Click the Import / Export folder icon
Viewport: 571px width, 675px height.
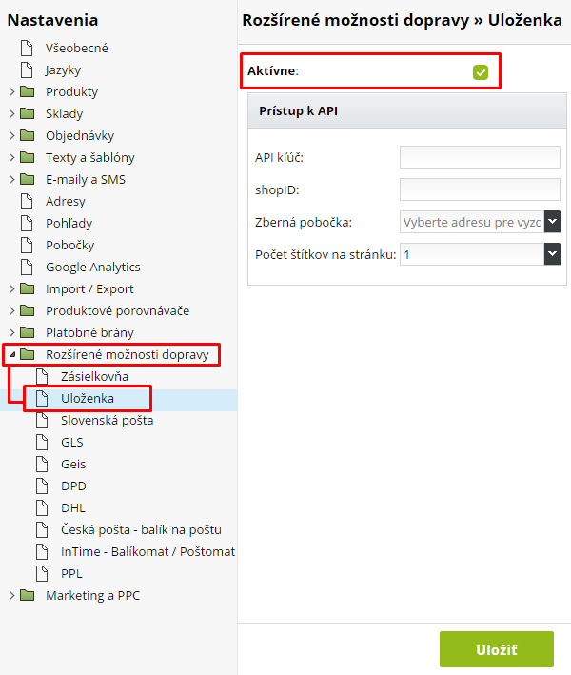pyautogui.click(x=28, y=288)
